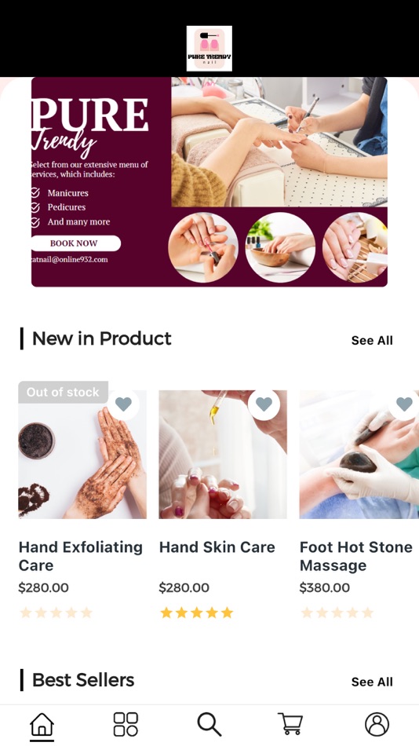Tap the Pure Trendy Nail logo

pyautogui.click(x=209, y=49)
